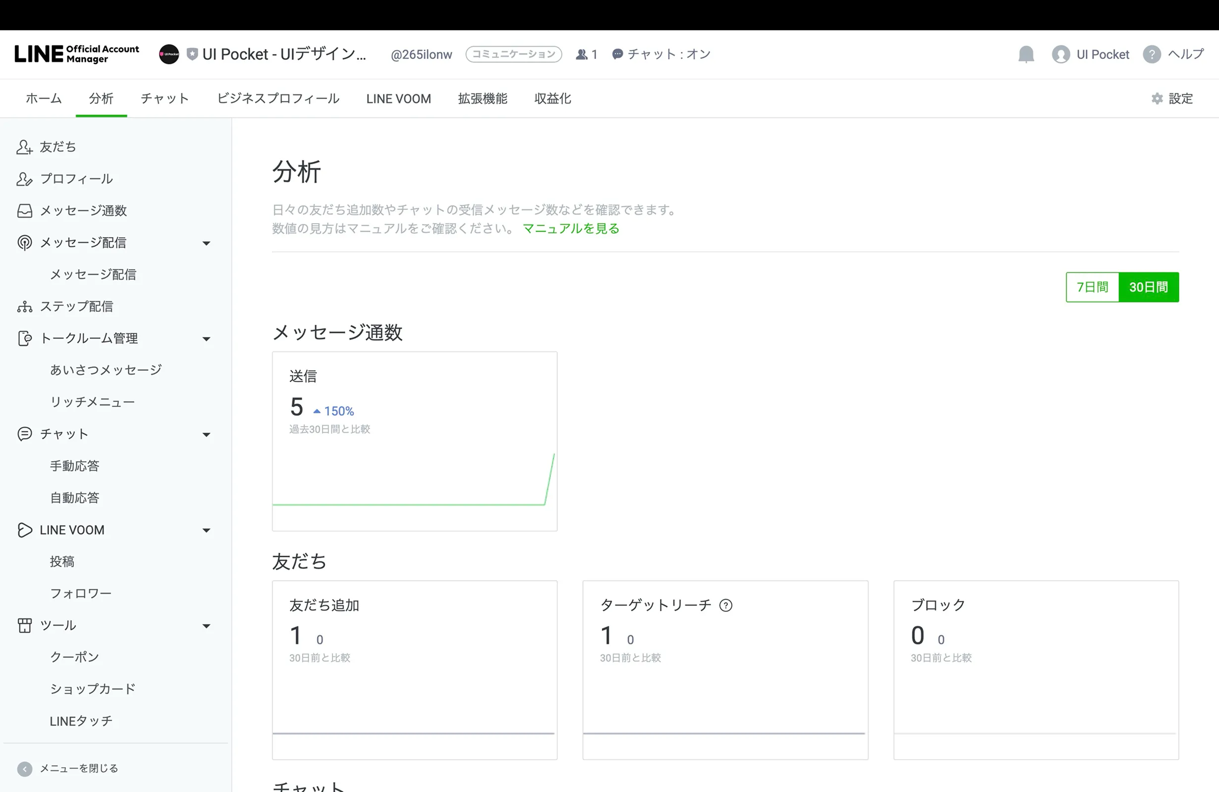The height and width of the screenshot is (792, 1219).
Task: Open the notifications bell
Action: pyautogui.click(x=1026, y=54)
